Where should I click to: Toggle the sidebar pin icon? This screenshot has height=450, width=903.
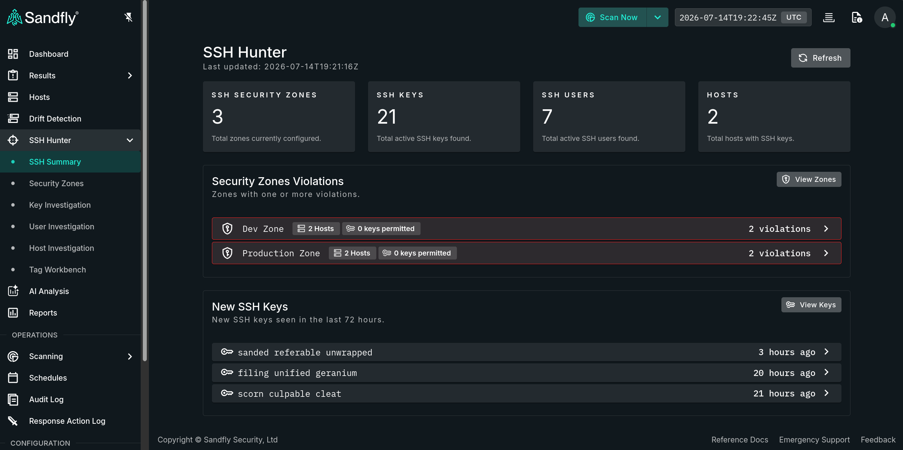pyautogui.click(x=128, y=17)
